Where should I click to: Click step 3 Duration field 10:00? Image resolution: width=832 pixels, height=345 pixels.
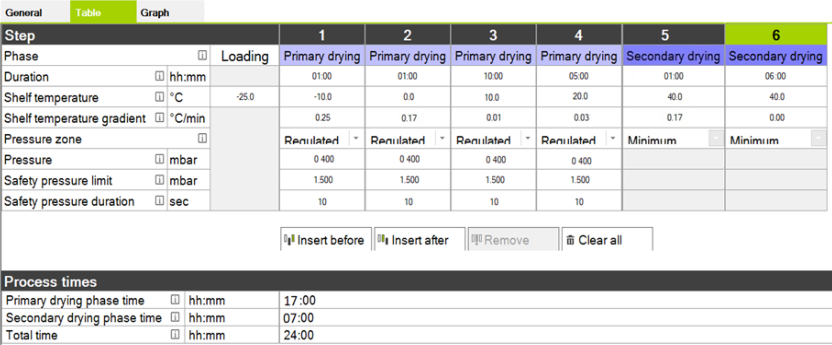click(x=493, y=76)
